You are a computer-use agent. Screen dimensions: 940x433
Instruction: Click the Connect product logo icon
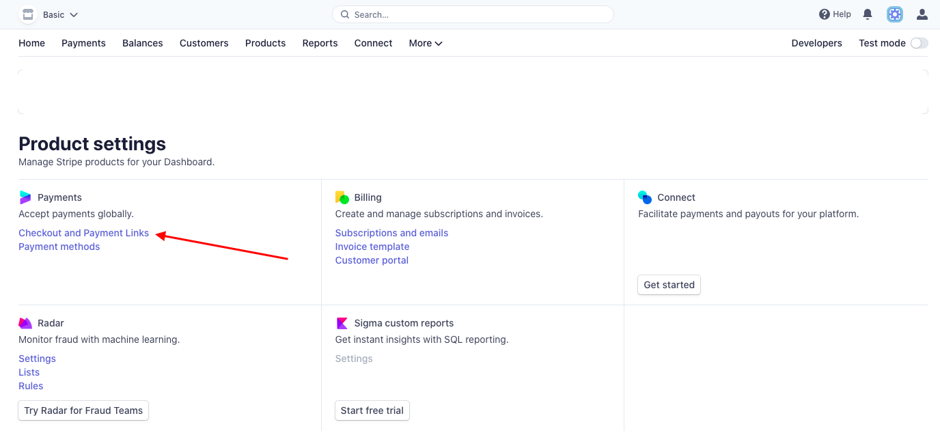[645, 197]
